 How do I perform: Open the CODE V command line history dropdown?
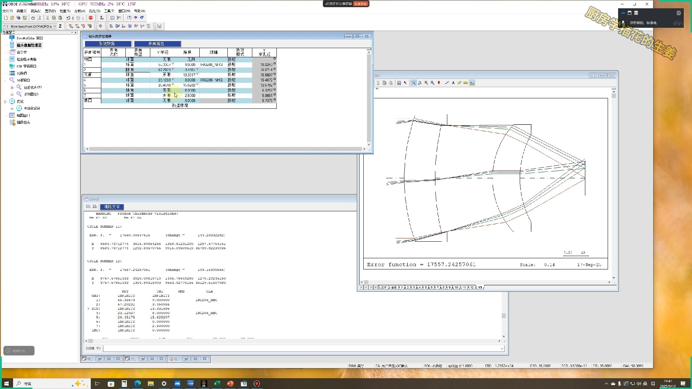point(502,348)
